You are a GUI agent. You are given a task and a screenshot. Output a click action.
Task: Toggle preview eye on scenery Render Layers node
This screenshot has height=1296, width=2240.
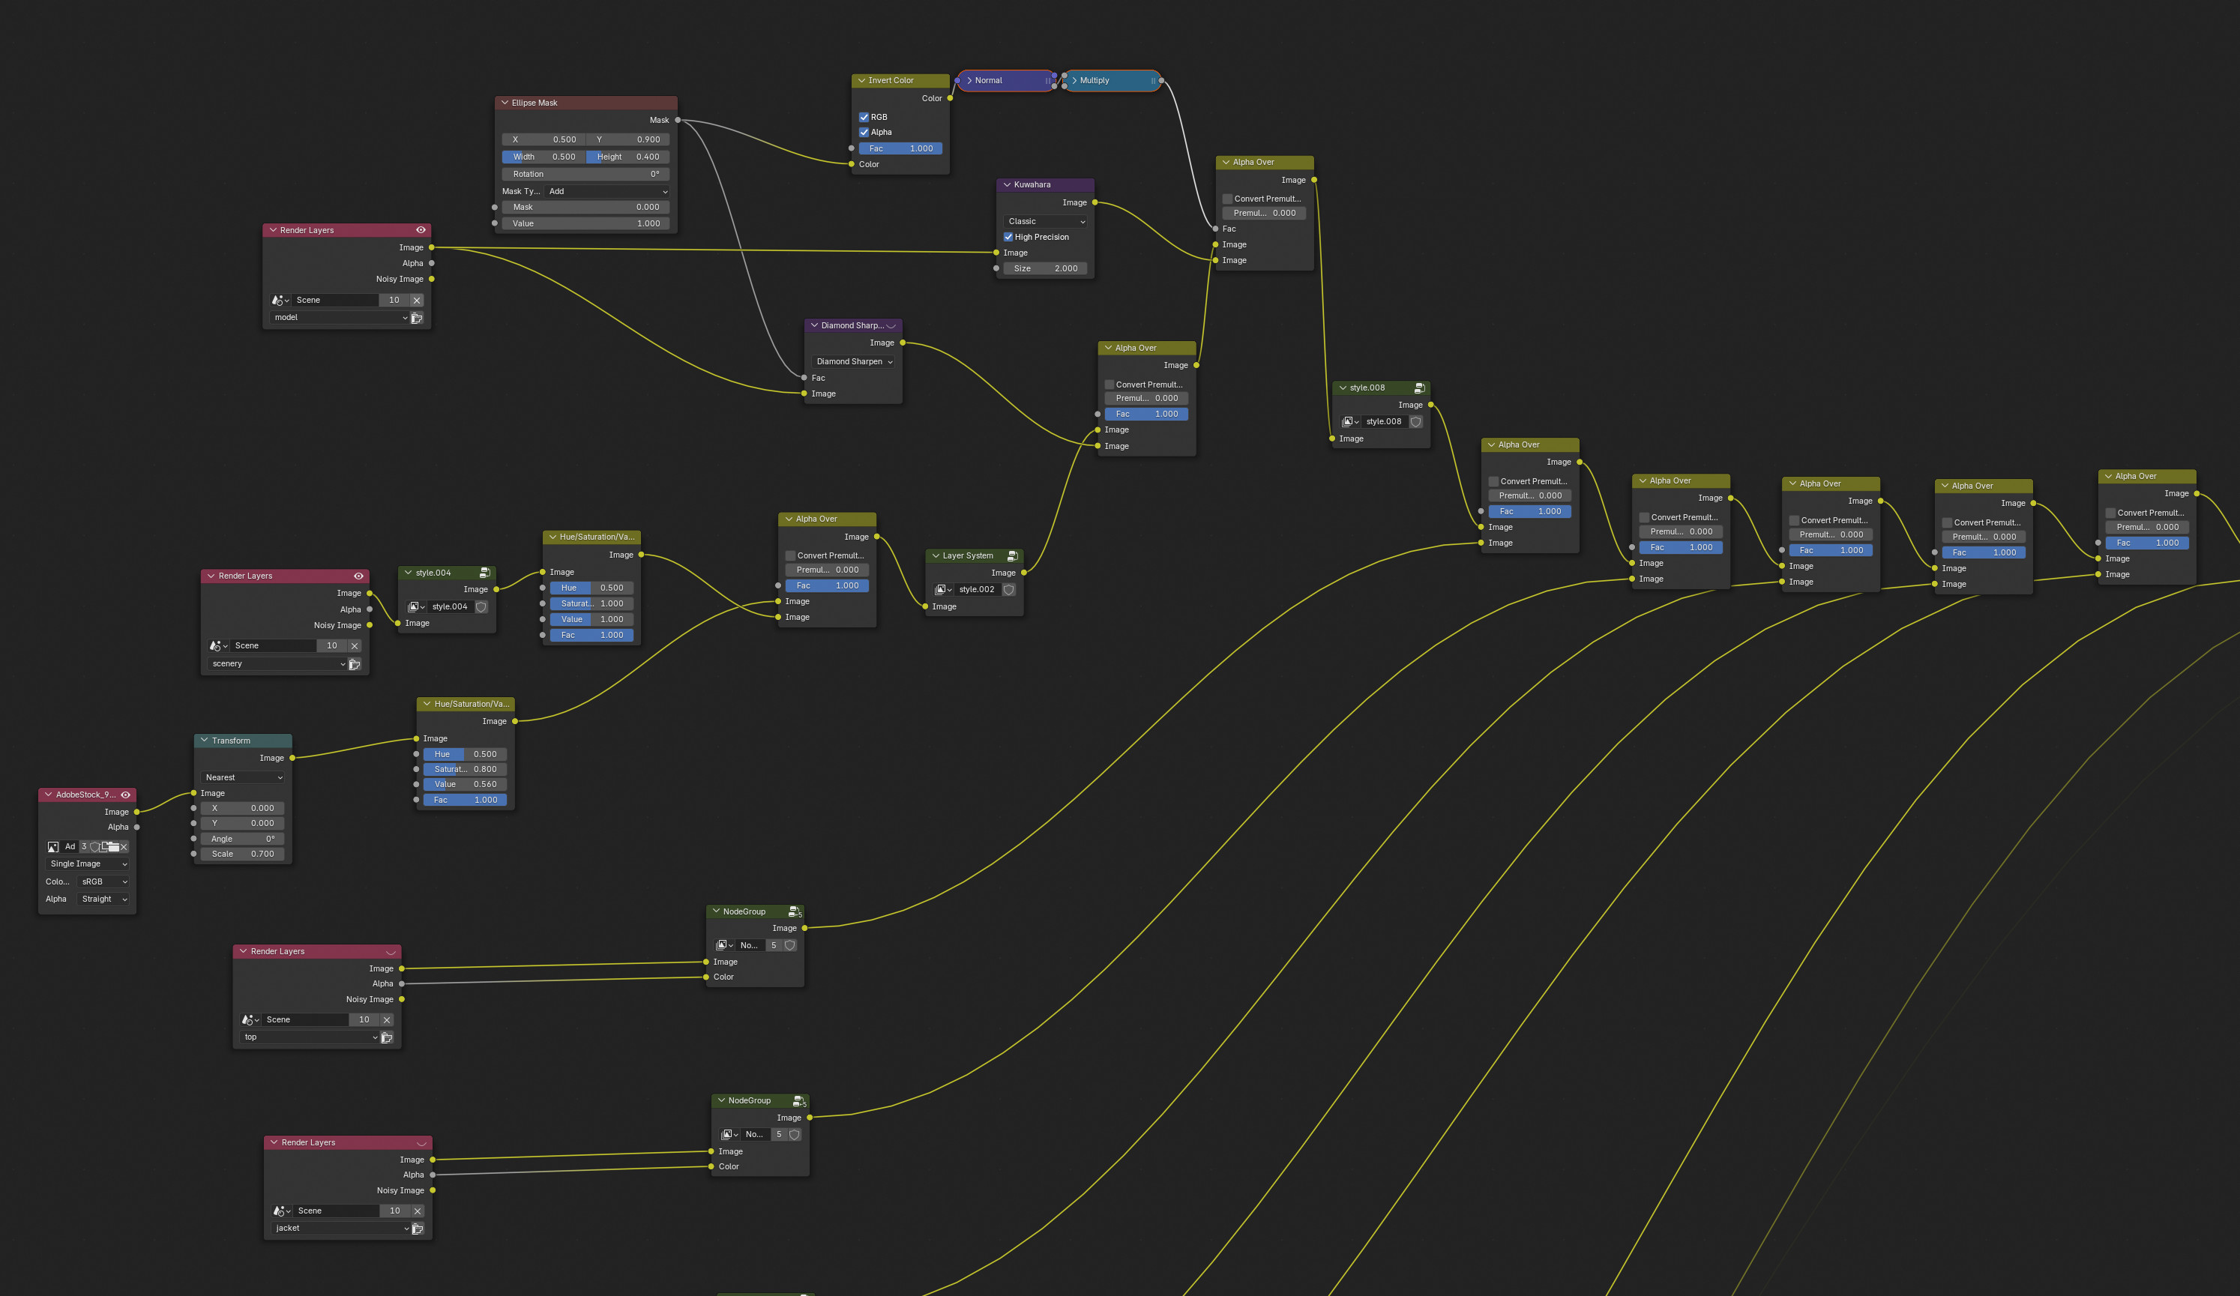(359, 576)
